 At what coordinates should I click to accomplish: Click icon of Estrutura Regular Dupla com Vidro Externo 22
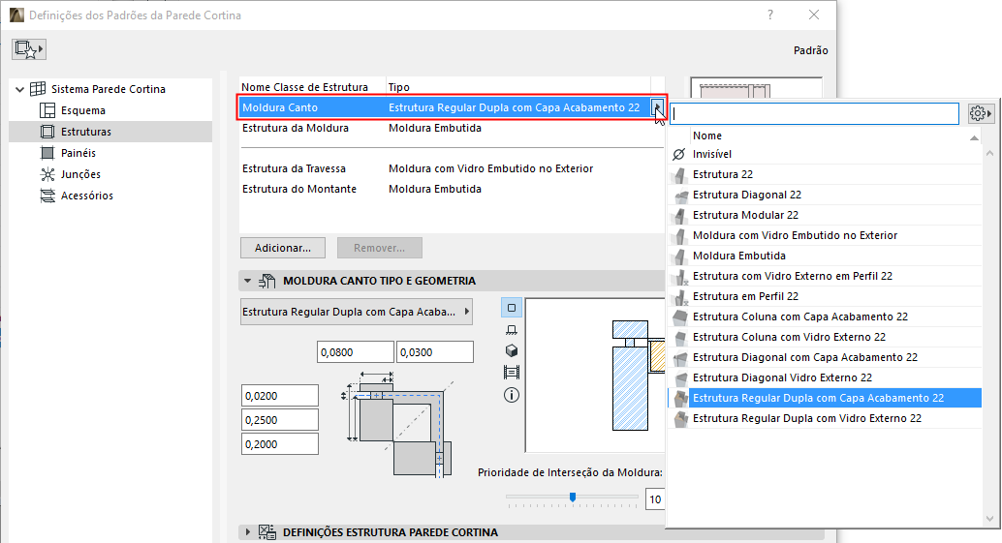tap(680, 418)
